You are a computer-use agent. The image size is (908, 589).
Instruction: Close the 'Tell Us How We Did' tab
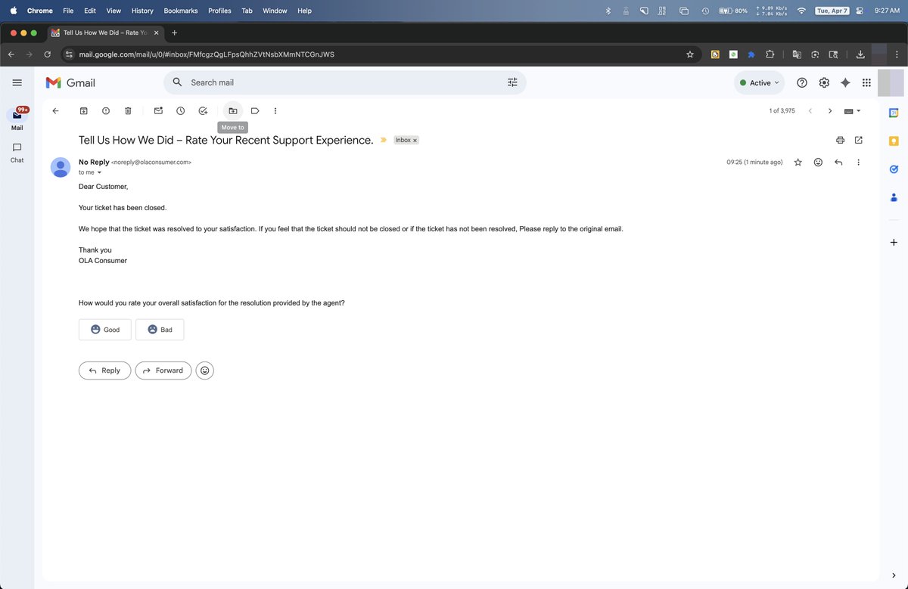[x=157, y=33]
